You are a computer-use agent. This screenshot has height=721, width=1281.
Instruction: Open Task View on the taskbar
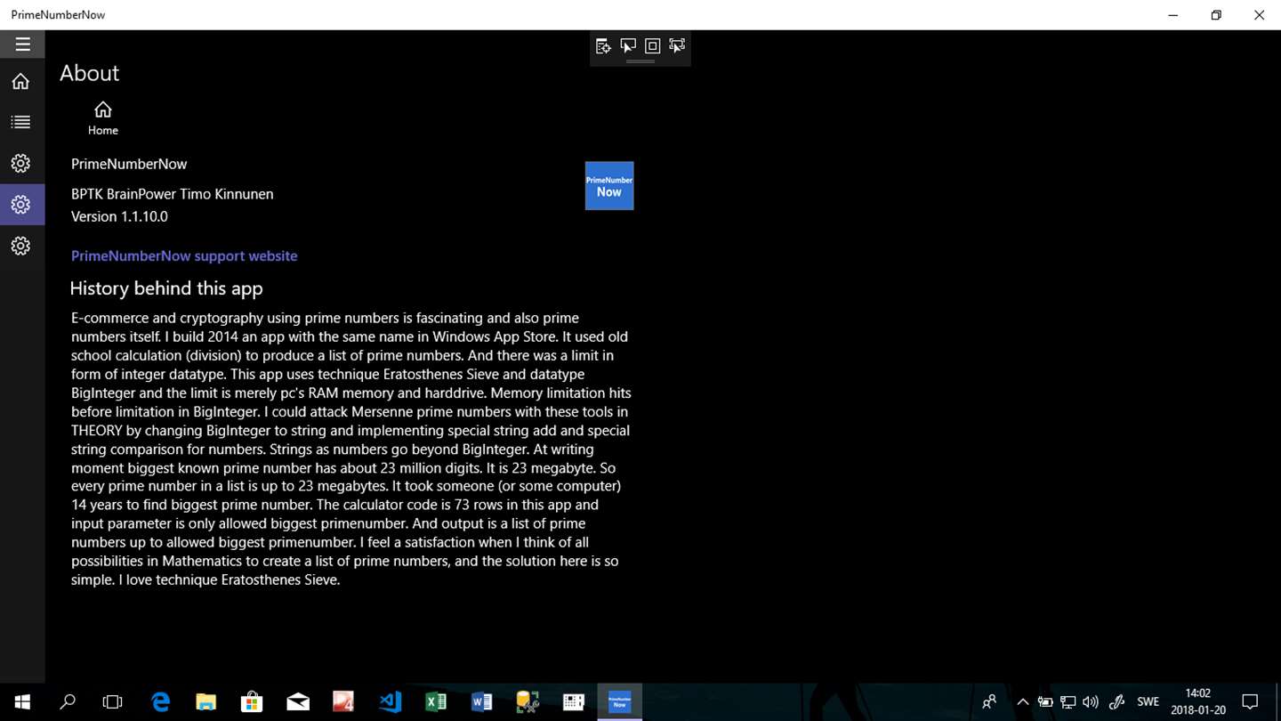[112, 702]
